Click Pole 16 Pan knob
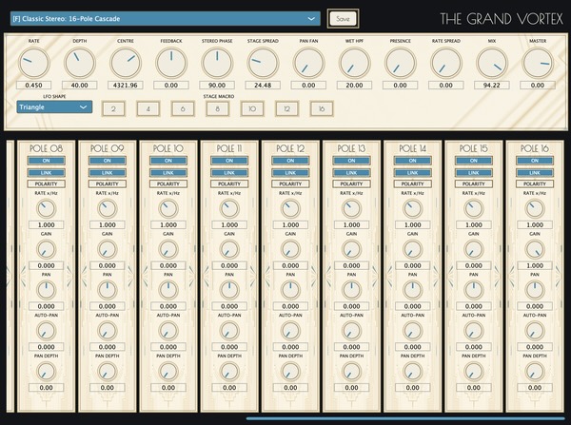571x425 pixels. [x=535, y=290]
